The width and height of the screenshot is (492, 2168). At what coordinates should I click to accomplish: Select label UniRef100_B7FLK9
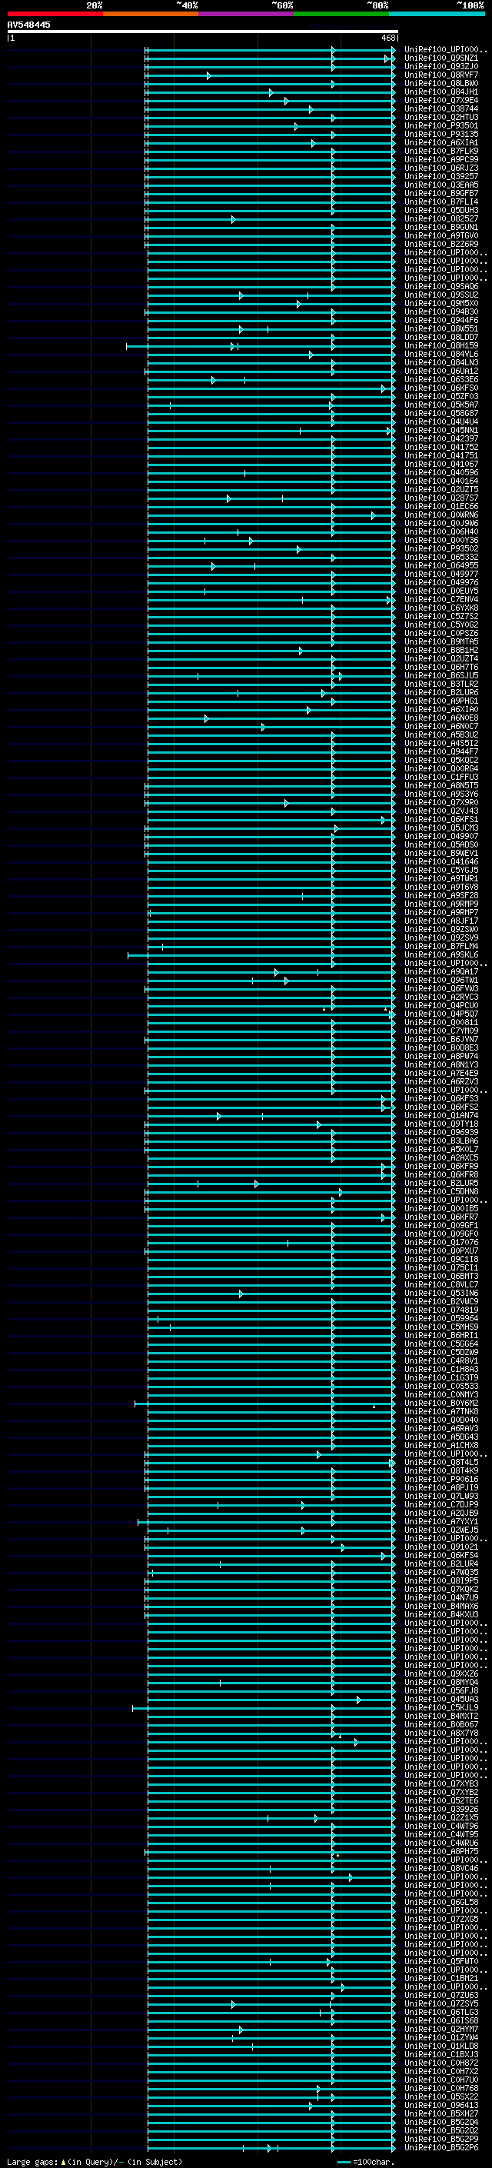[441, 151]
